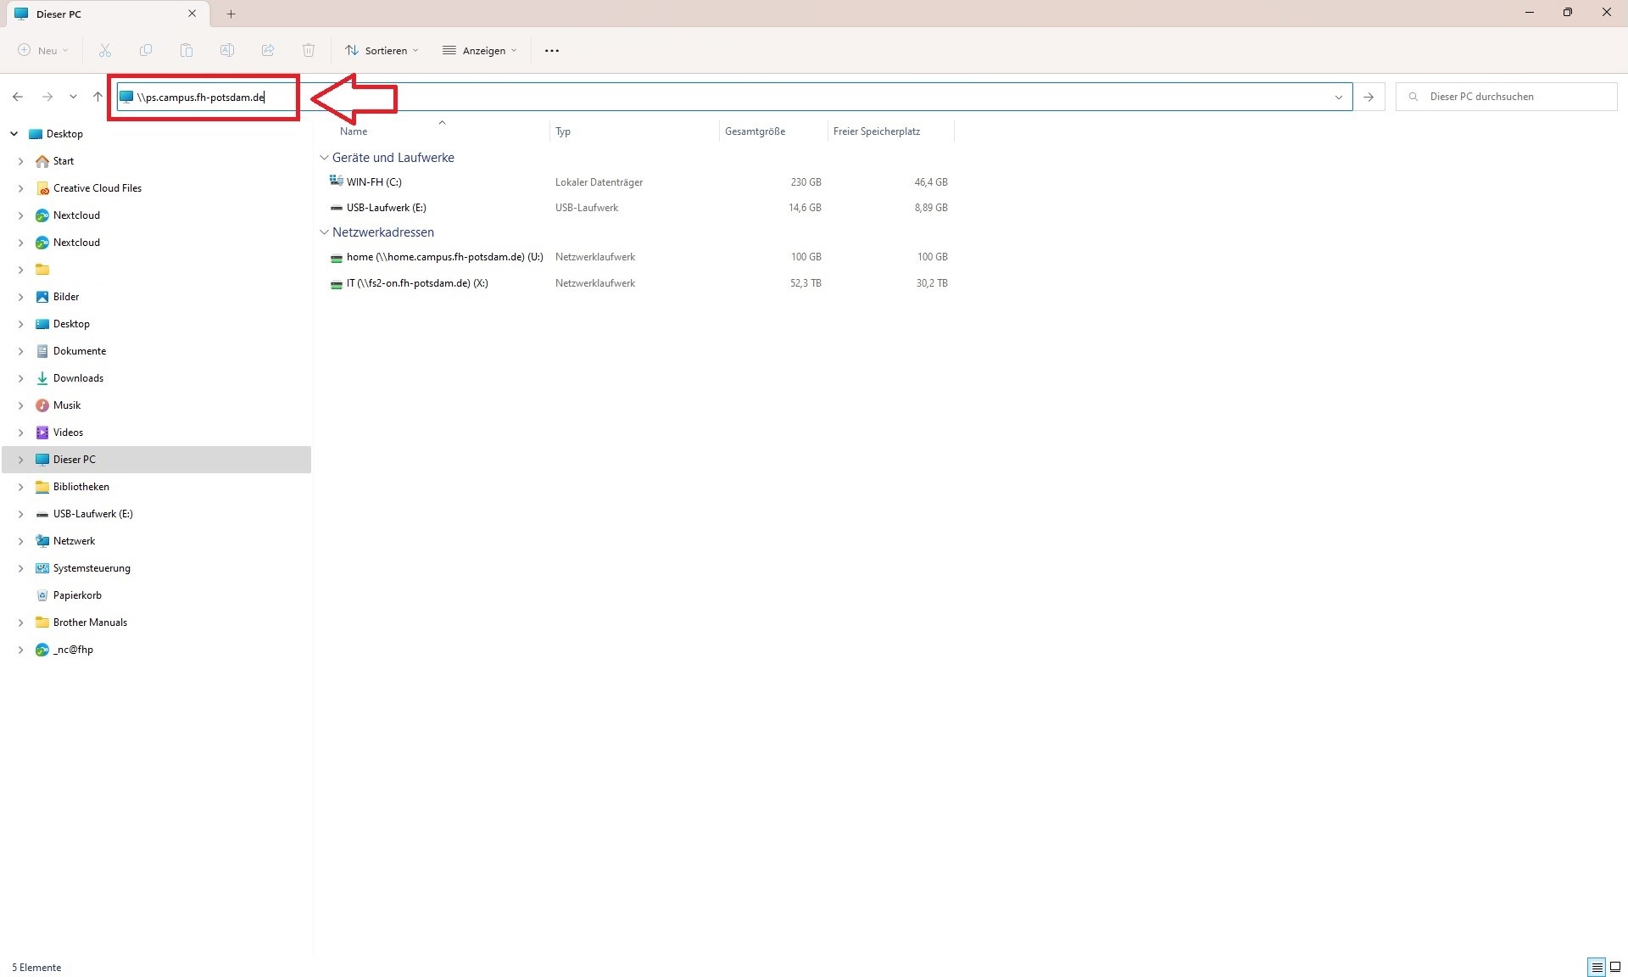Open the three-dots more options menu

[552, 51]
